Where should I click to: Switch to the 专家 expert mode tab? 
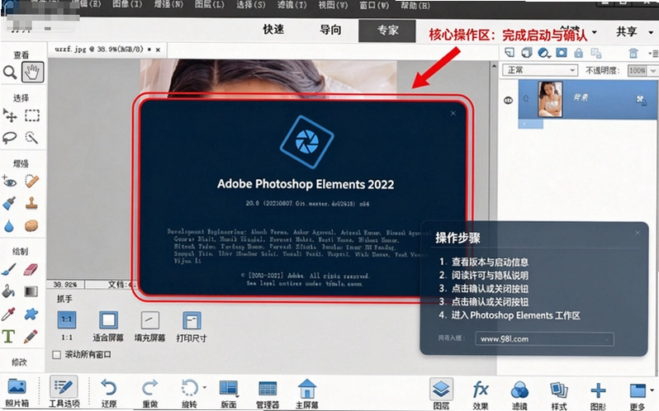(387, 31)
